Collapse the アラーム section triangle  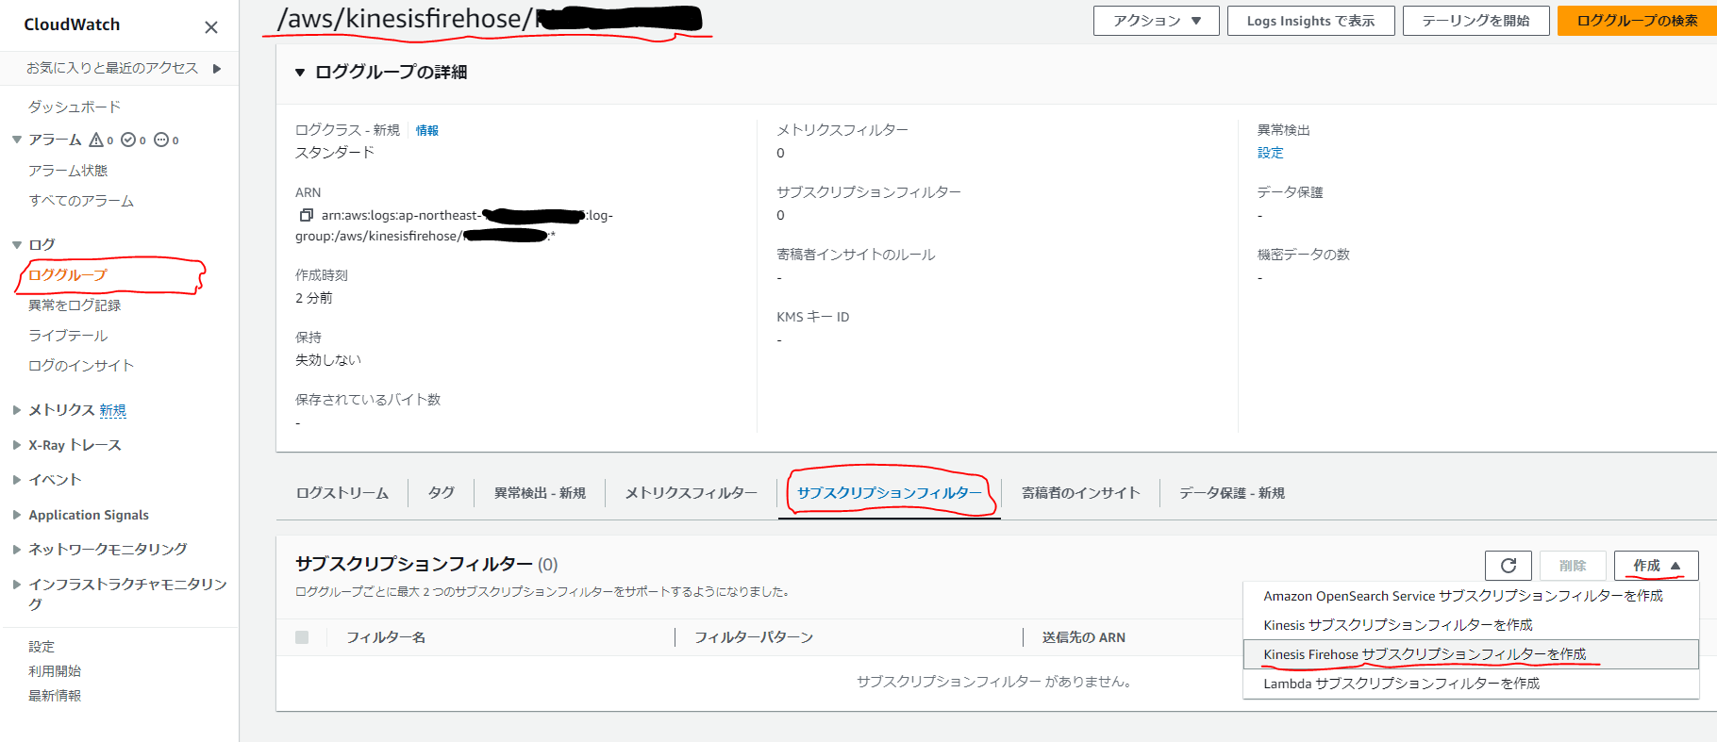[x=17, y=140]
